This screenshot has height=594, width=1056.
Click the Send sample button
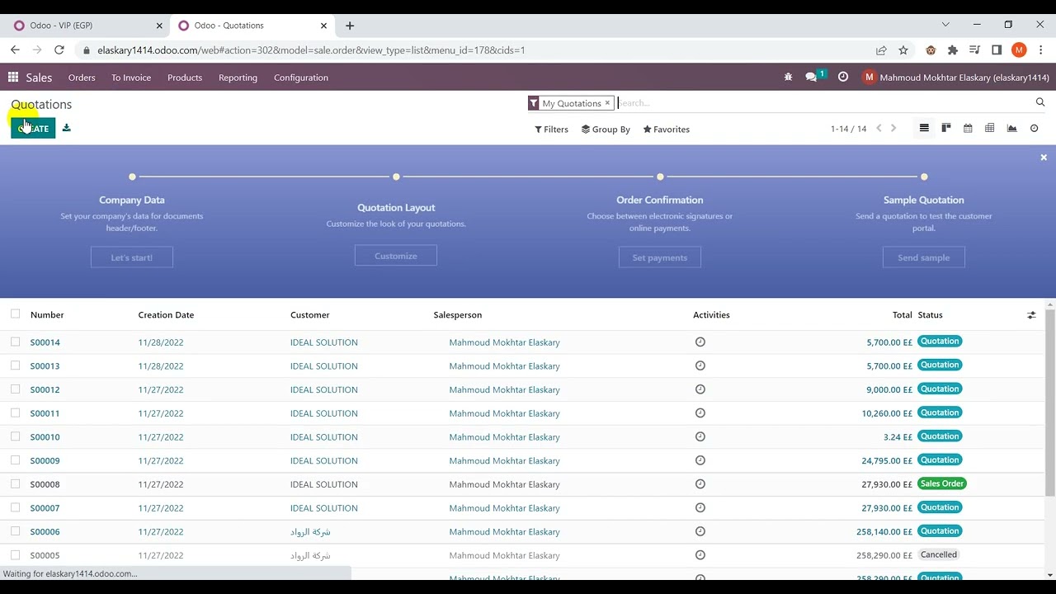point(924,257)
